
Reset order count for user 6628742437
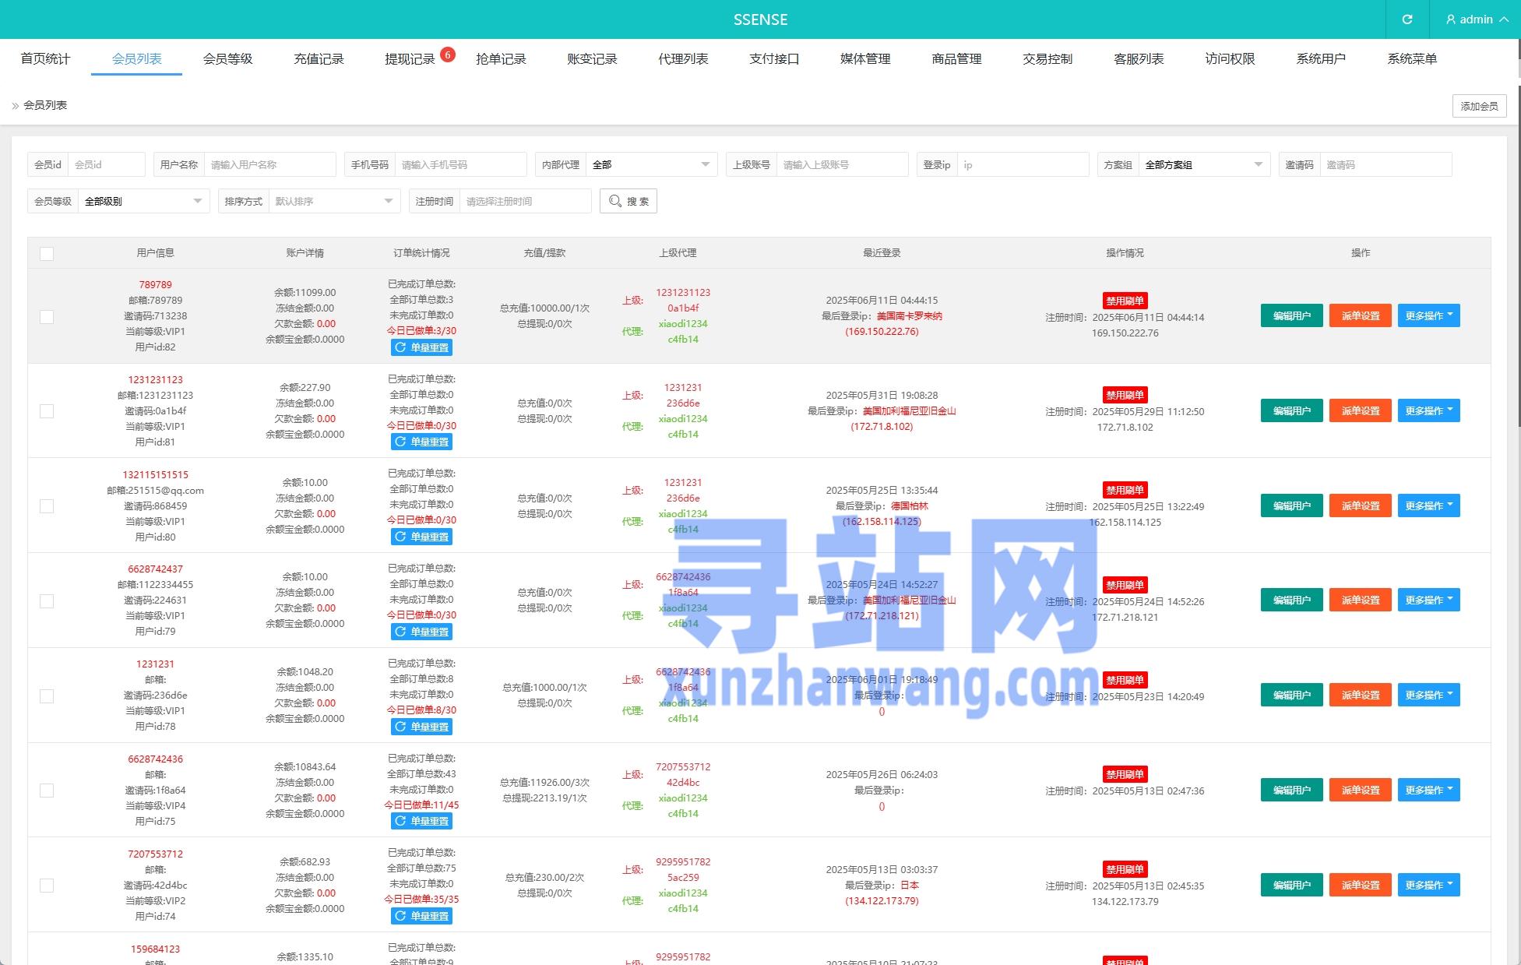click(x=421, y=632)
